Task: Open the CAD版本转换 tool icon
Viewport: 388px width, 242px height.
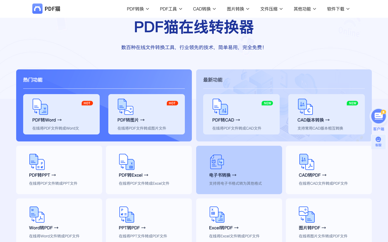Action: 306,106
